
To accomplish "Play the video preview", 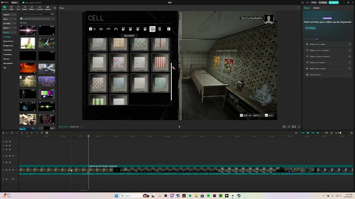I will point(179,127).
